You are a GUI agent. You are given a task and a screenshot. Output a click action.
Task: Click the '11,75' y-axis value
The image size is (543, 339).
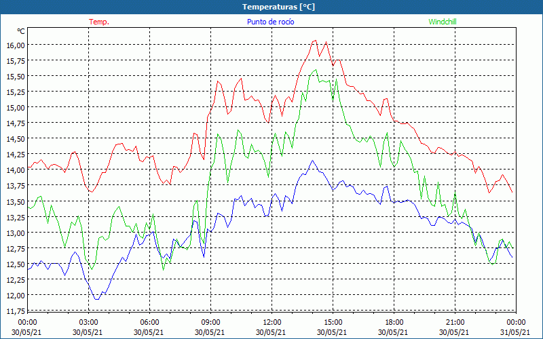[x=16, y=311]
